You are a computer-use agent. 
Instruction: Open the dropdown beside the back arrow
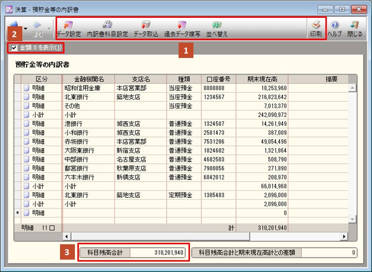point(25,29)
